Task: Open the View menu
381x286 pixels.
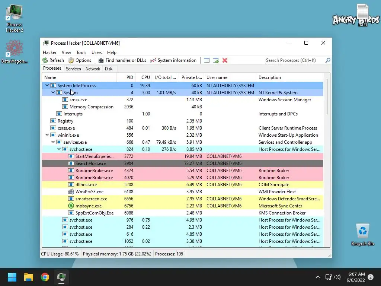Action: (x=66, y=52)
